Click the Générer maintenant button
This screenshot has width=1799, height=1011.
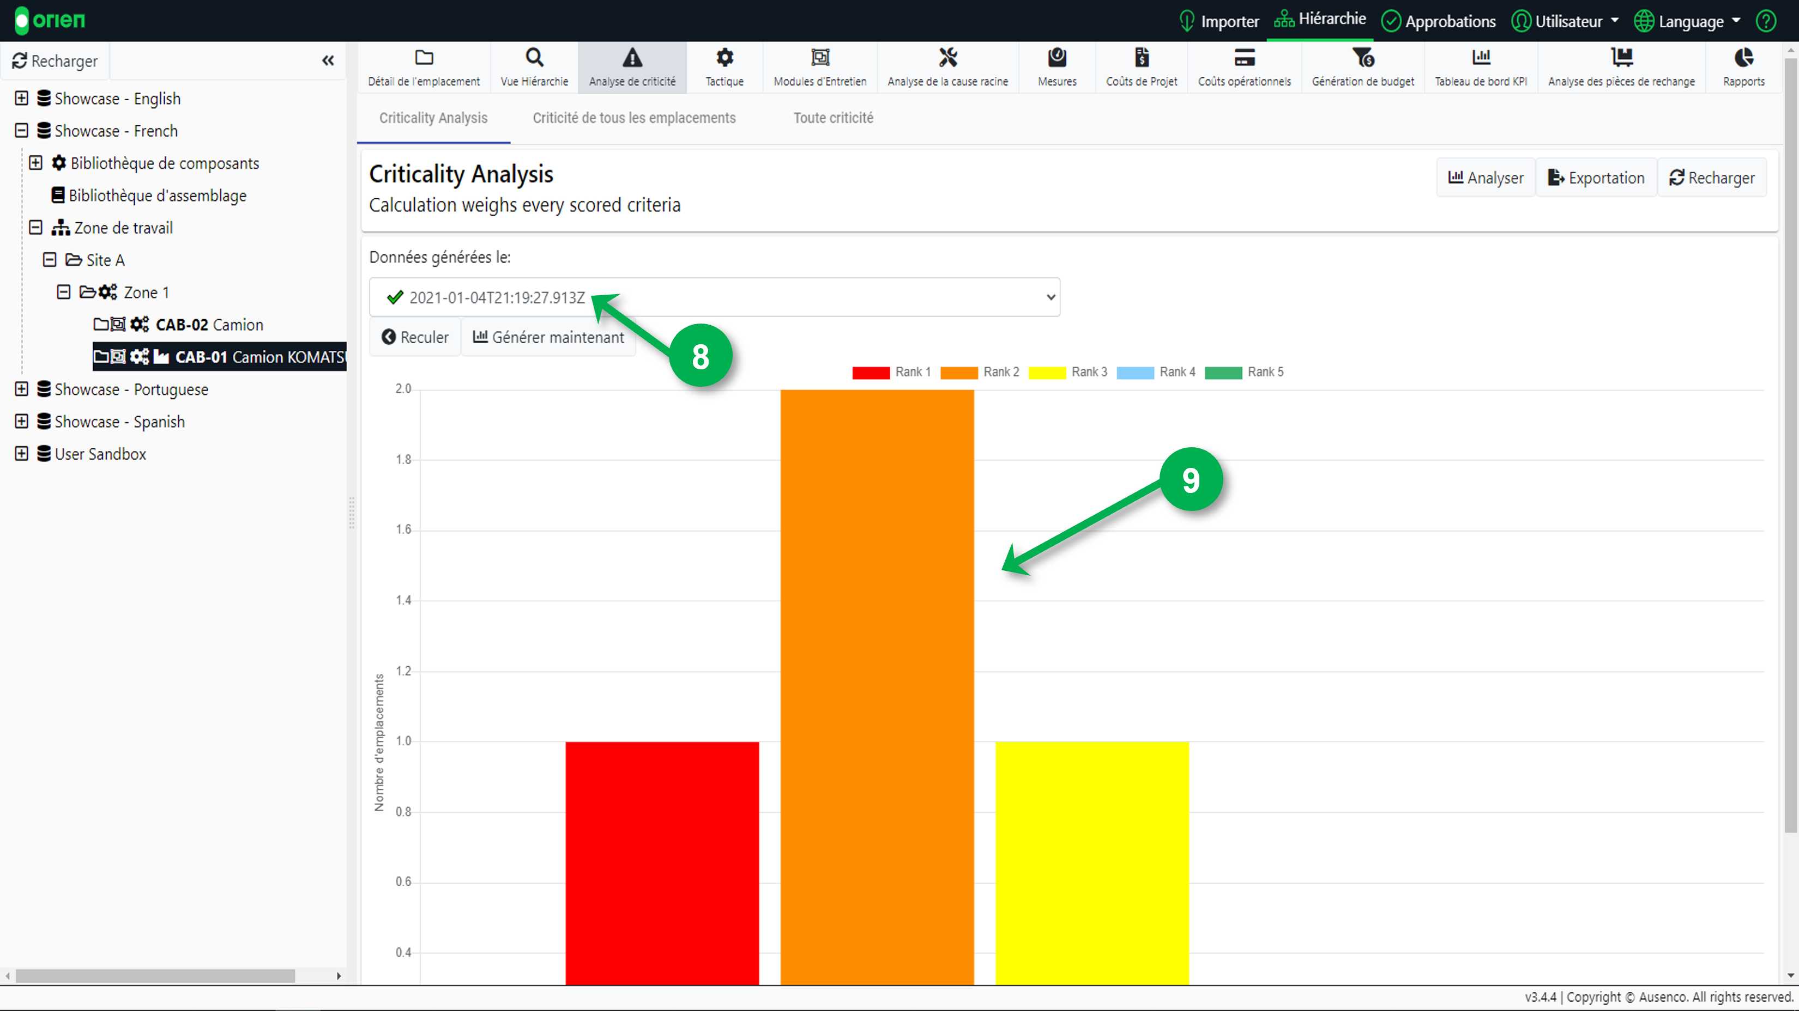(x=548, y=338)
